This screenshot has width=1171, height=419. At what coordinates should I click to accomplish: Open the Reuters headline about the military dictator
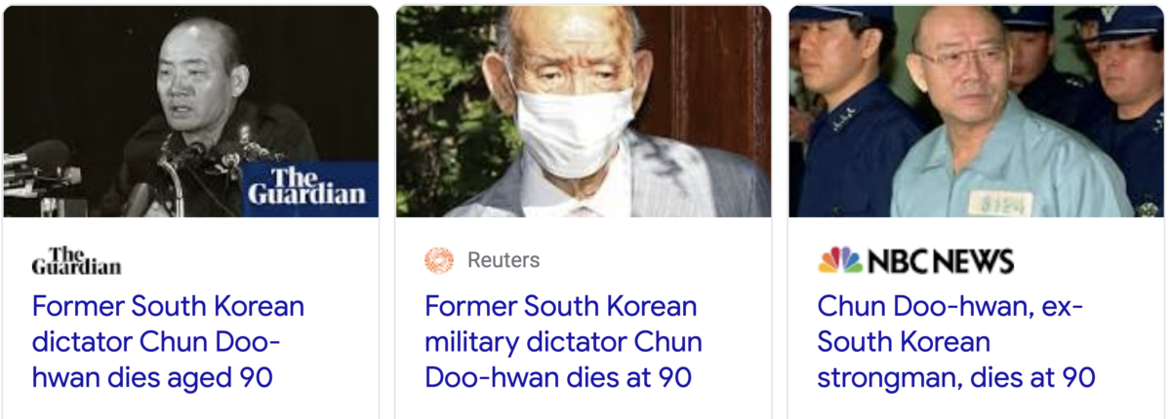563,342
